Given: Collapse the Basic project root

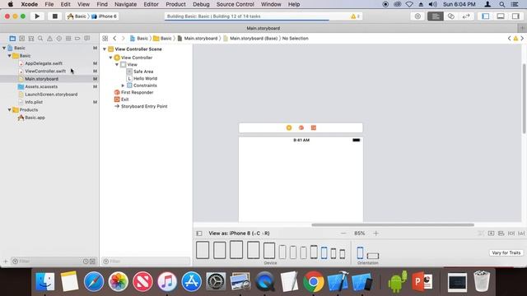Looking at the screenshot, I should [x=4, y=48].
